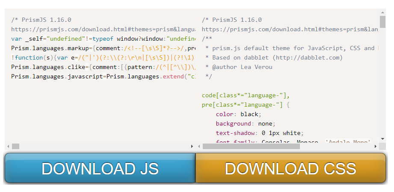Click the !function(s) code line
394x192 pixels.
click(x=103, y=57)
